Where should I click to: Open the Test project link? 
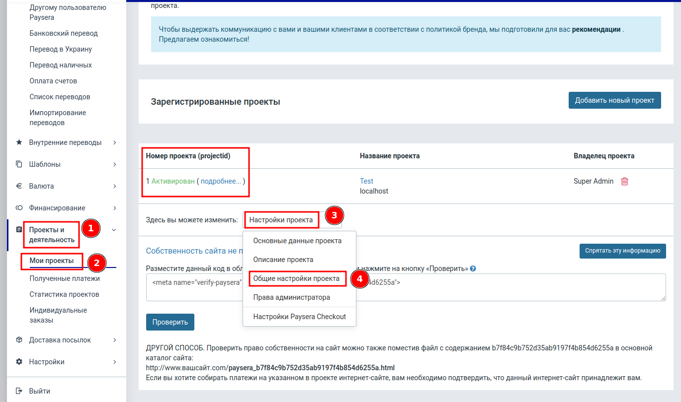tap(366, 181)
